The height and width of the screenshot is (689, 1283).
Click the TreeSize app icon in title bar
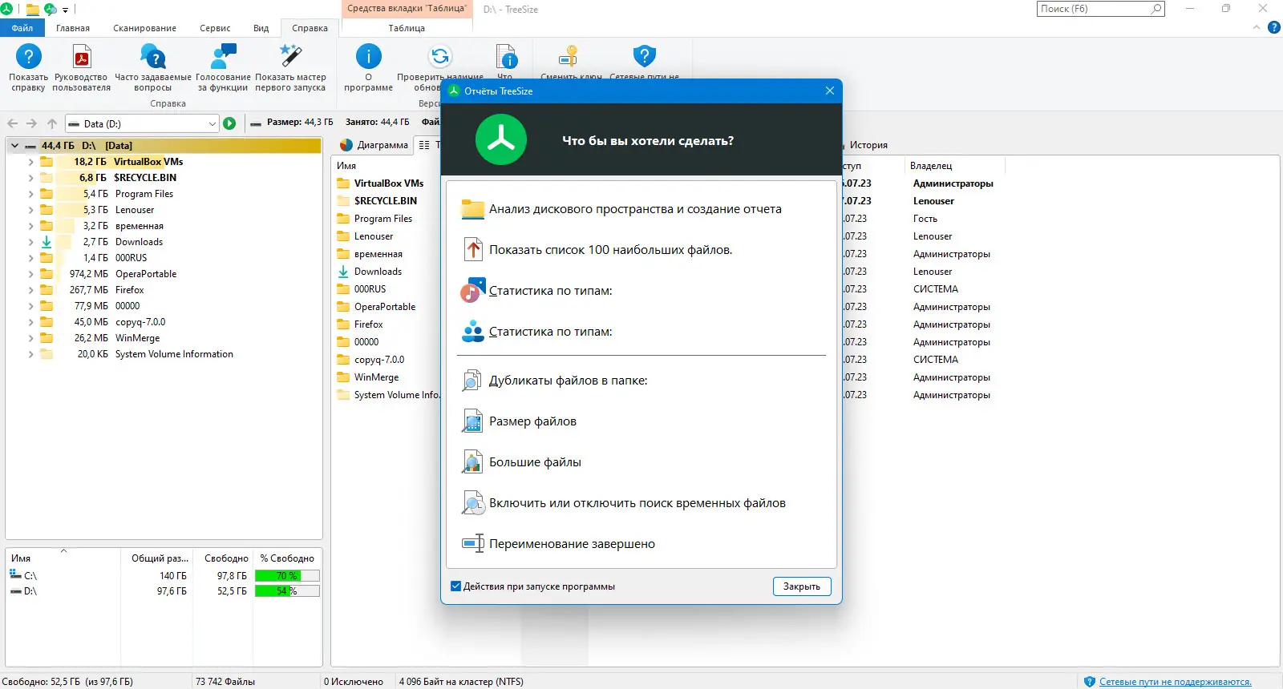(x=6, y=10)
